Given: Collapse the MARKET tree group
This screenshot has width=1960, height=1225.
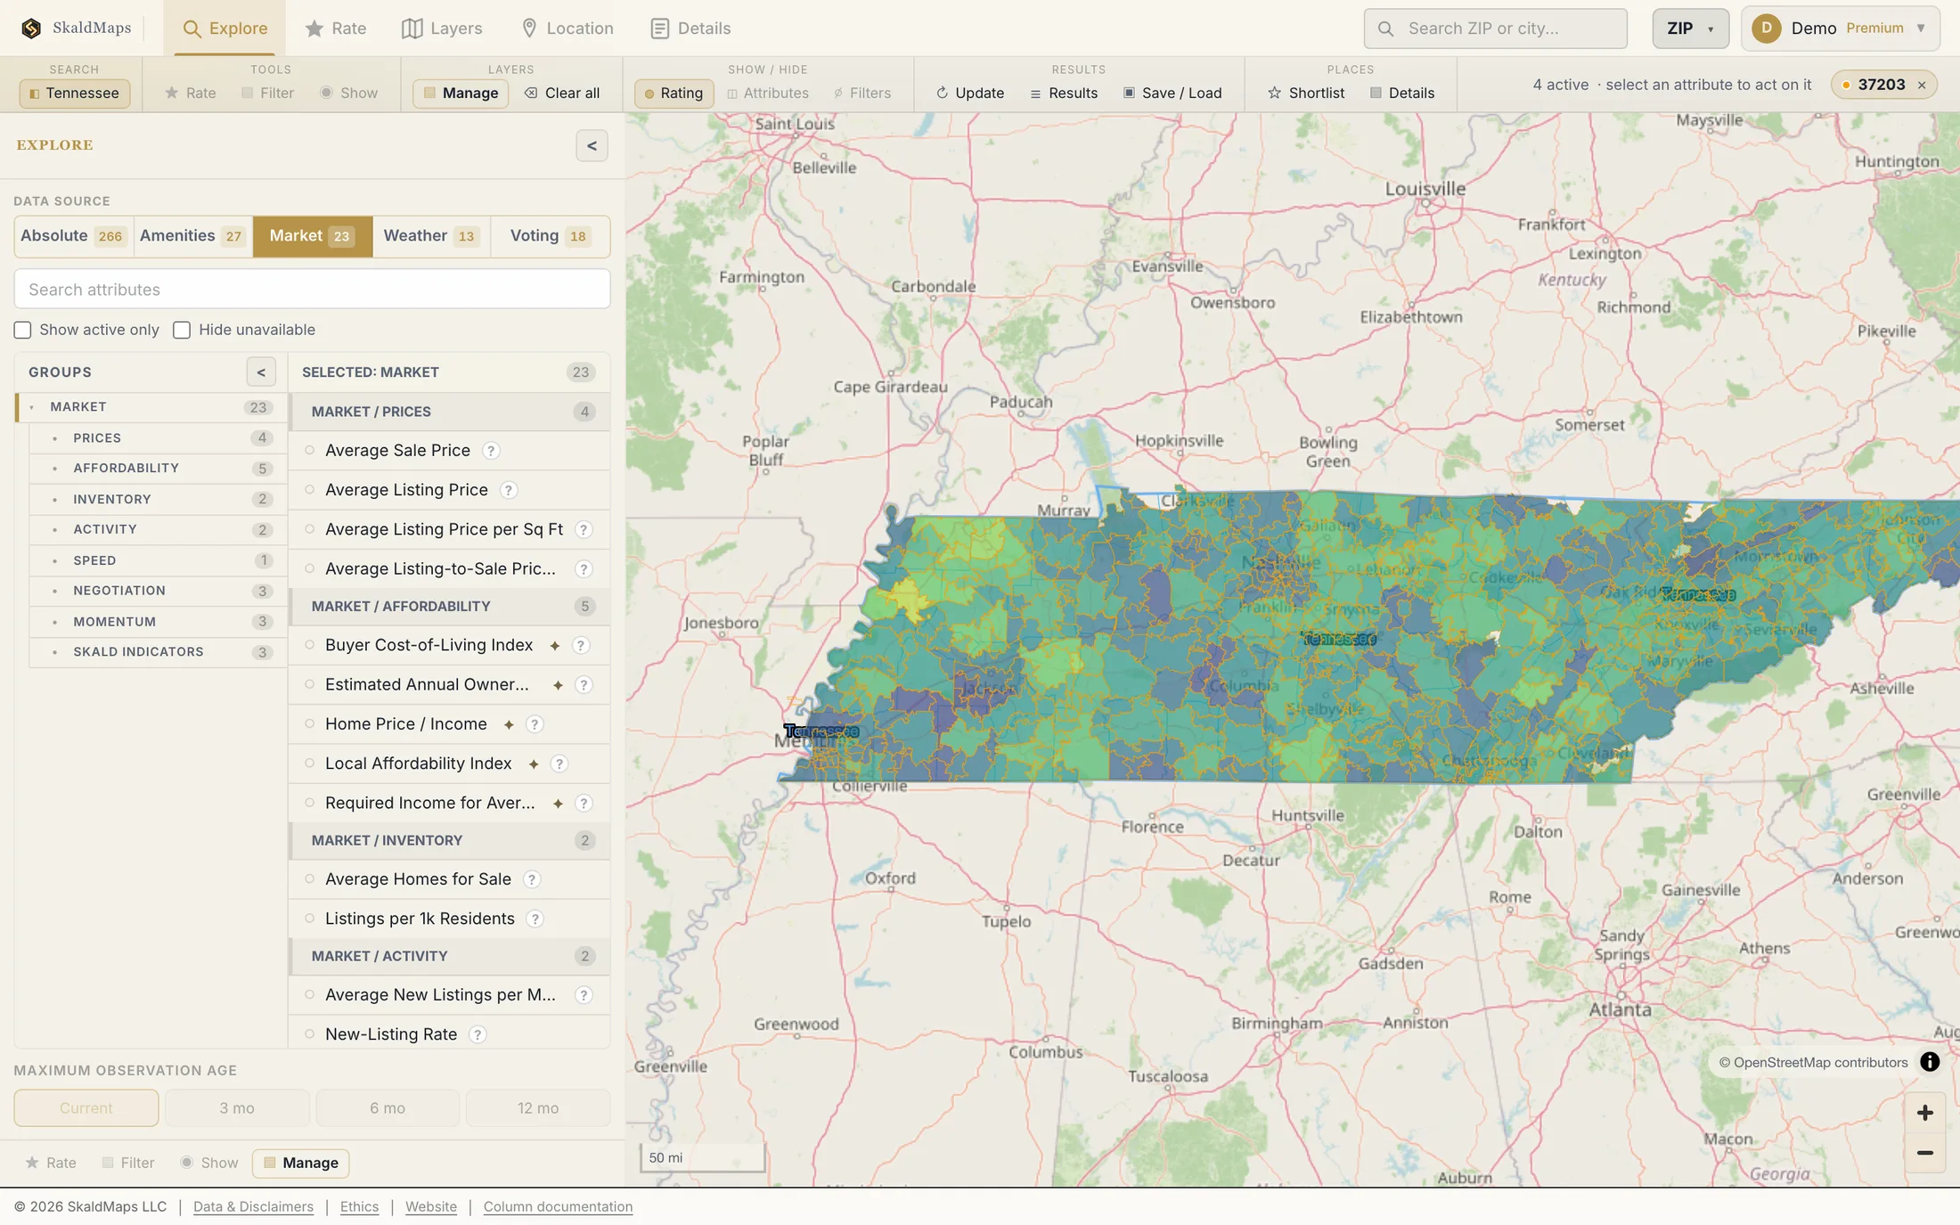Looking at the screenshot, I should click(x=32, y=407).
